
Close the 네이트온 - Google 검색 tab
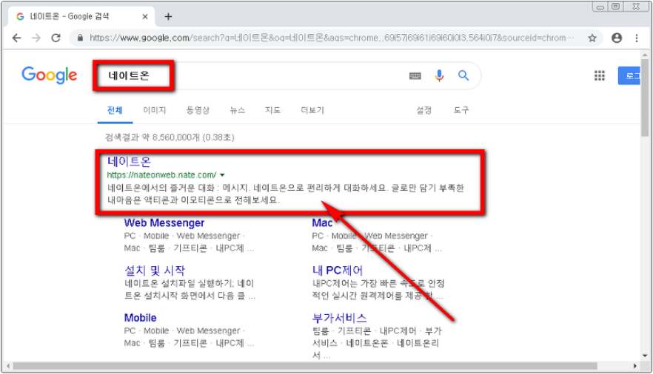pyautogui.click(x=145, y=16)
